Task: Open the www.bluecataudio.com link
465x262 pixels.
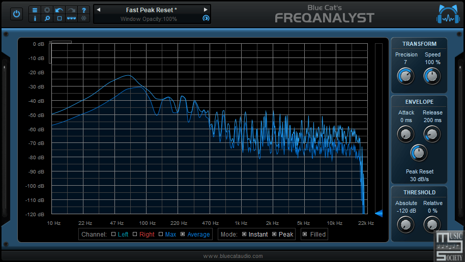Action: pyautogui.click(x=233, y=256)
